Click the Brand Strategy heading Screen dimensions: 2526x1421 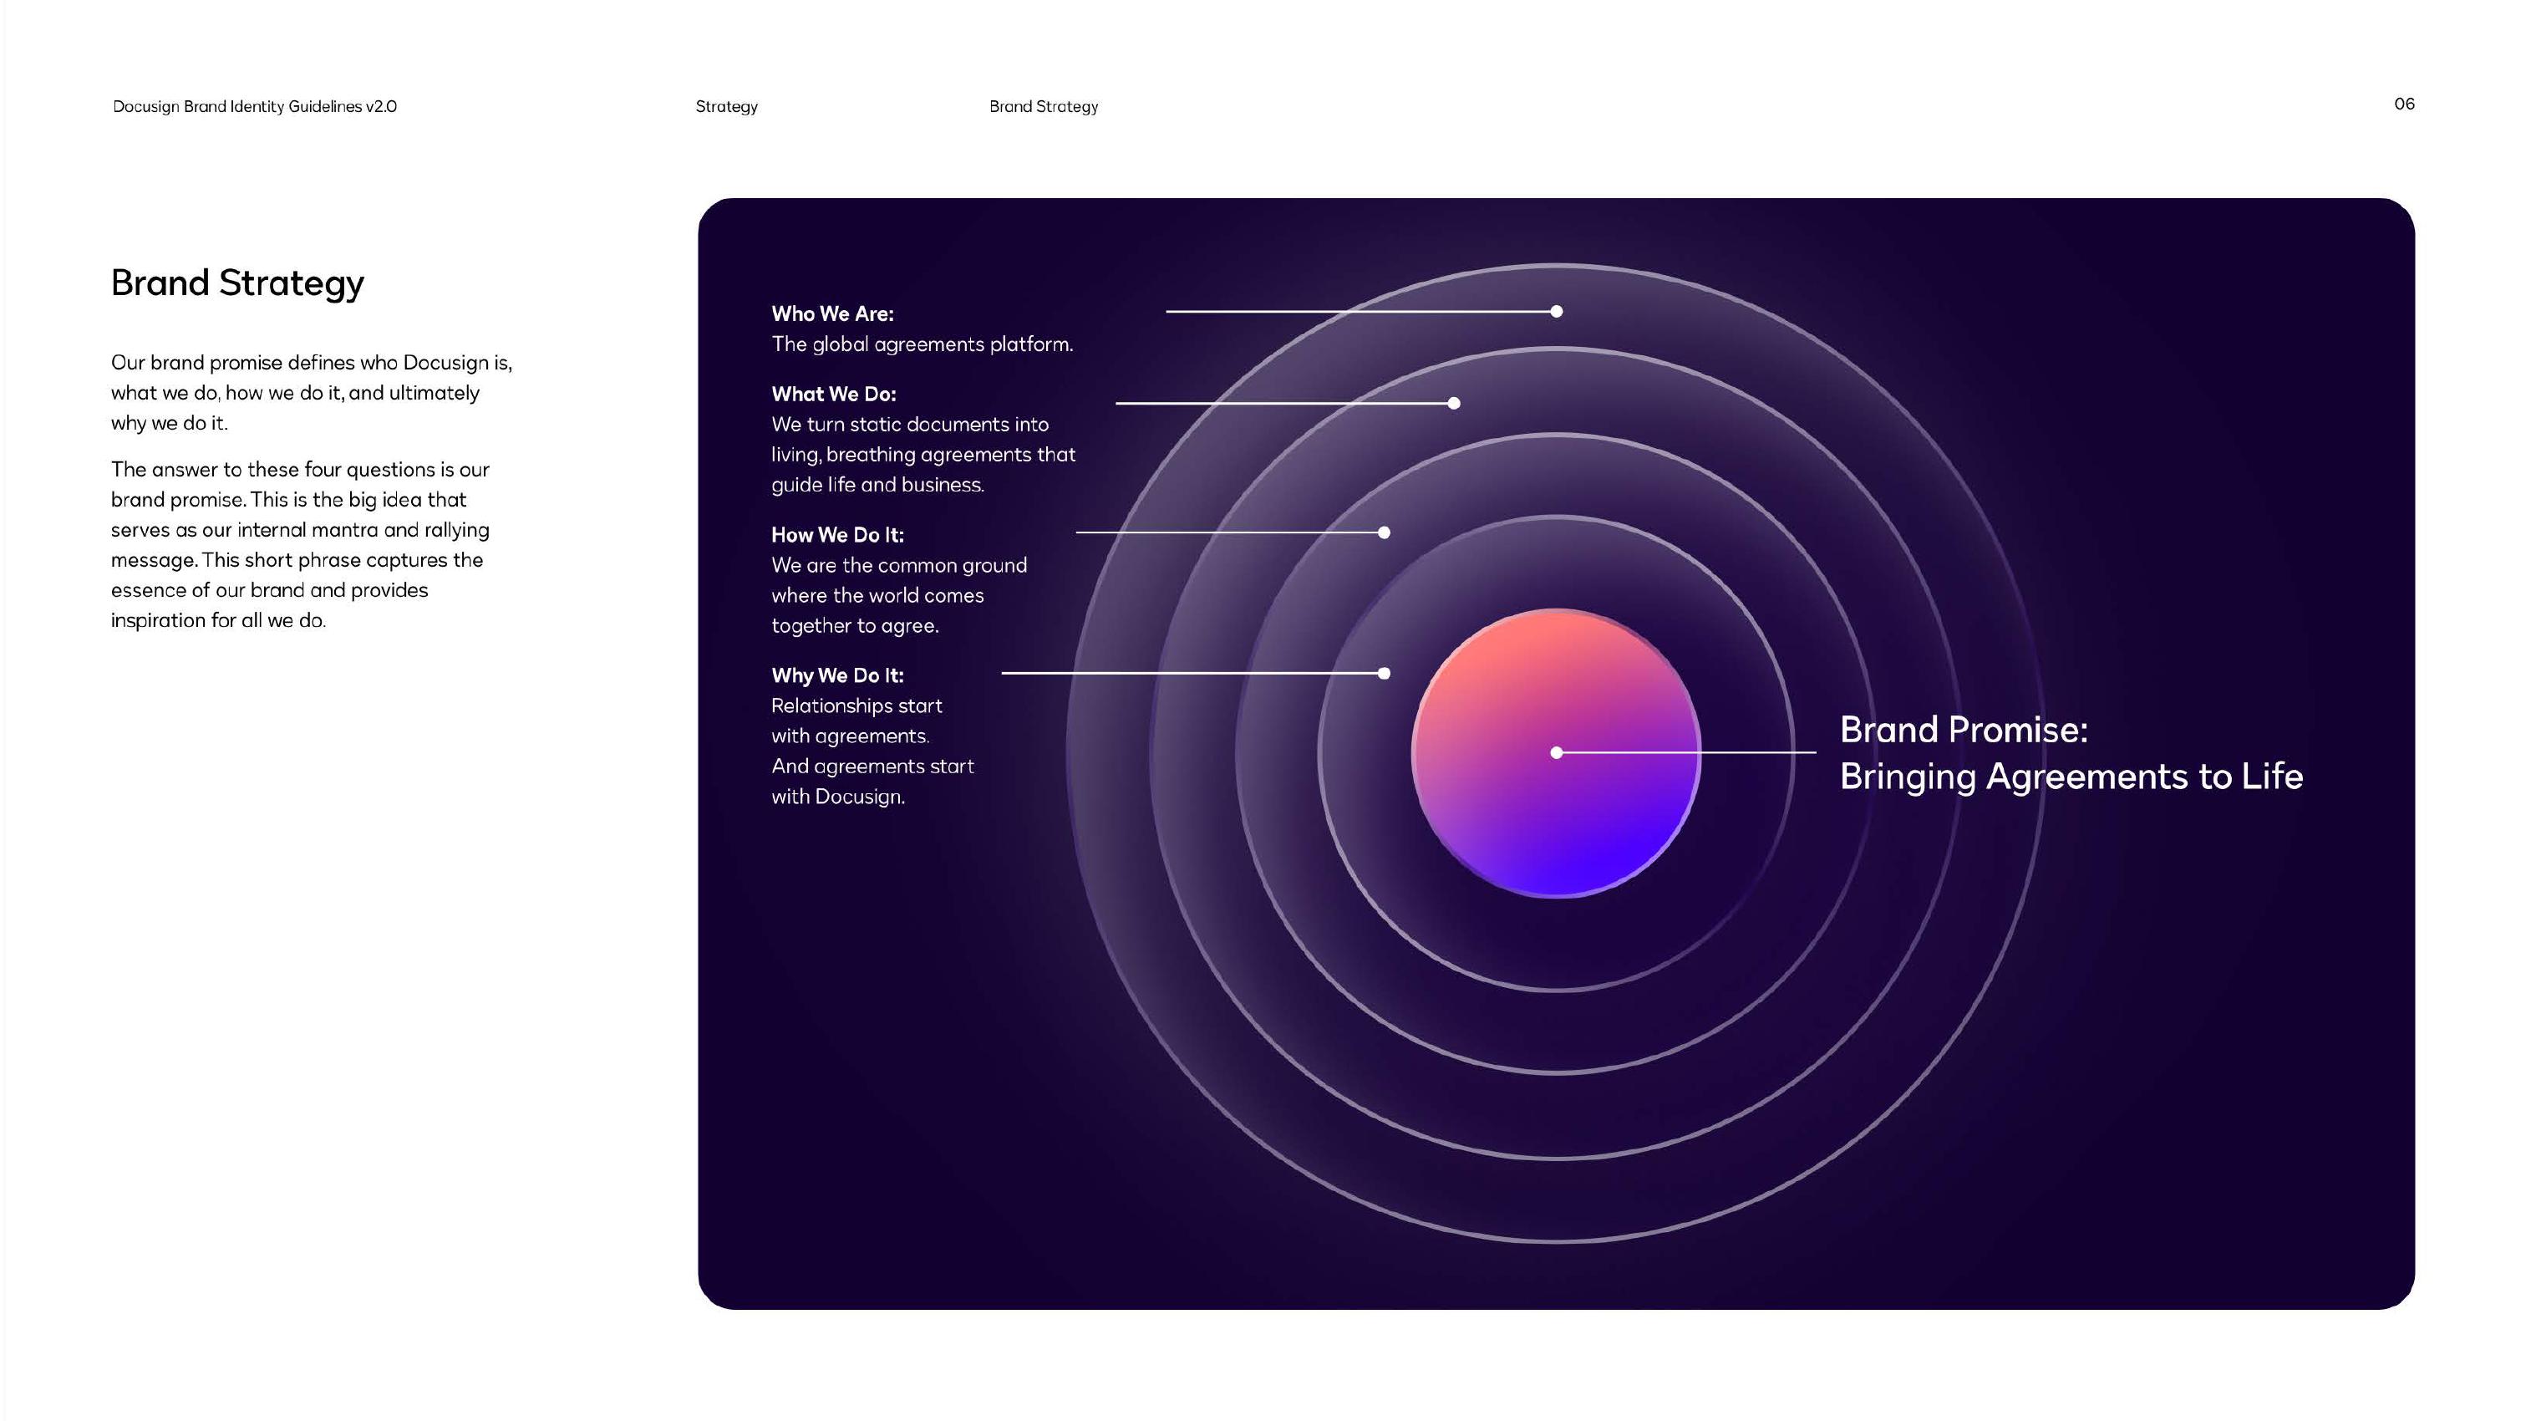[x=237, y=283]
